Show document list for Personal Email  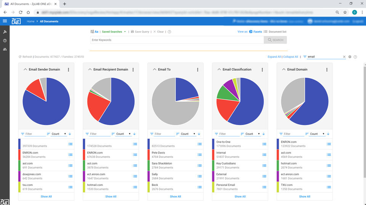(264, 187)
